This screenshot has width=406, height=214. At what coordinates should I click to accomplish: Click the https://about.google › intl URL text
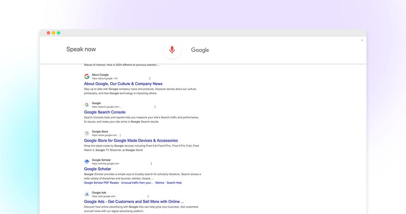(x=105, y=79)
